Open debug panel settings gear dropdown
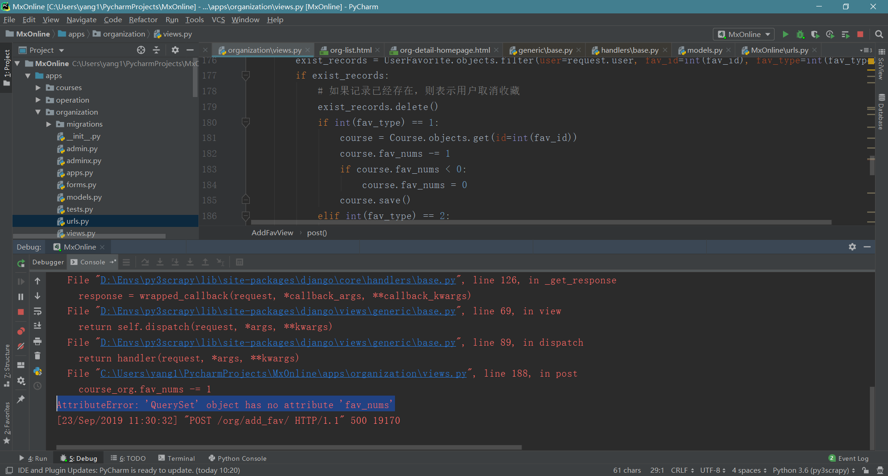The height and width of the screenshot is (476, 888). click(x=21, y=381)
